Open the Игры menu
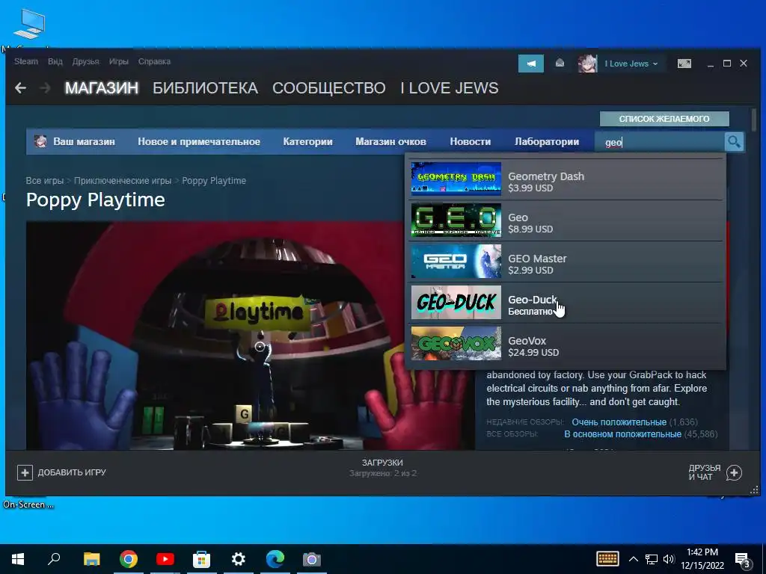The width and height of the screenshot is (766, 574). point(119,61)
